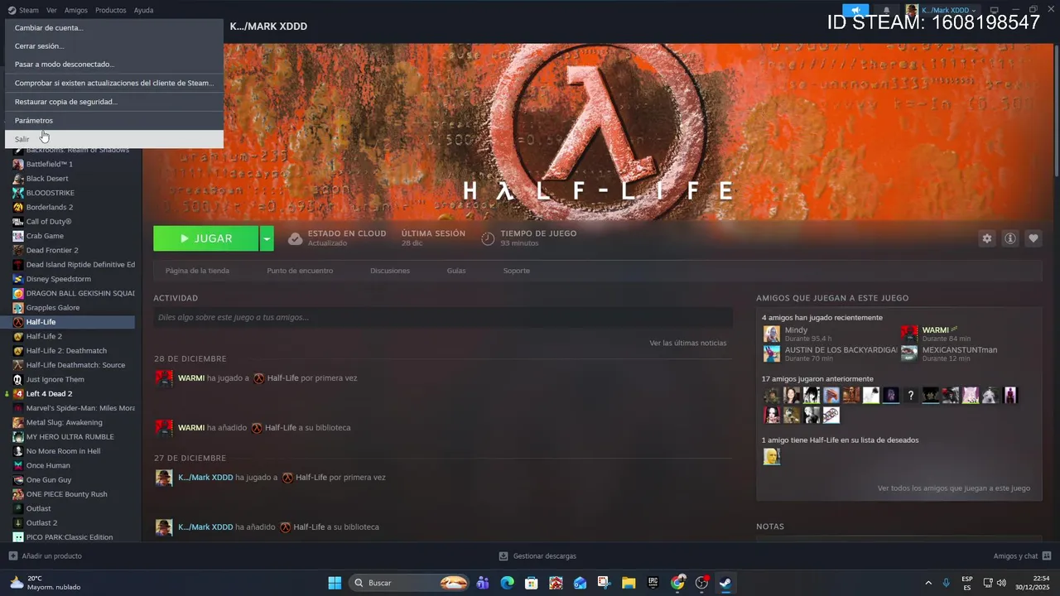Viewport: 1060px width, 596px height.
Task: Open Microsoft Edge from the taskbar
Action: tap(507, 583)
